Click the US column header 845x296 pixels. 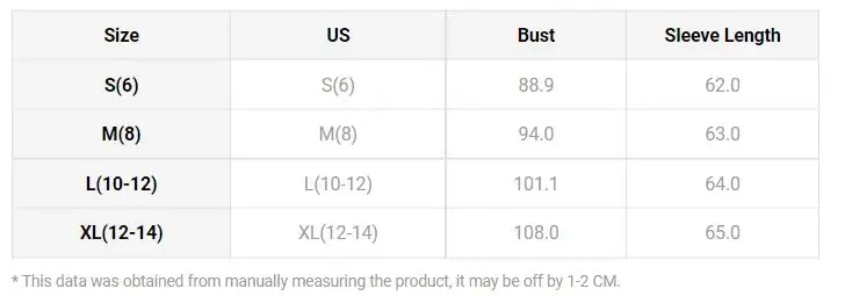tap(338, 36)
